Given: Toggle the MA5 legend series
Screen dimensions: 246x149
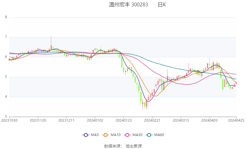Looking at the screenshot, I should click(91, 135).
